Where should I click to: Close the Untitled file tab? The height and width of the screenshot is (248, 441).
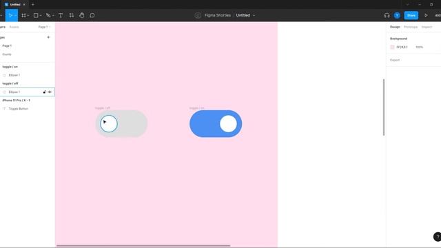(x=24, y=5)
